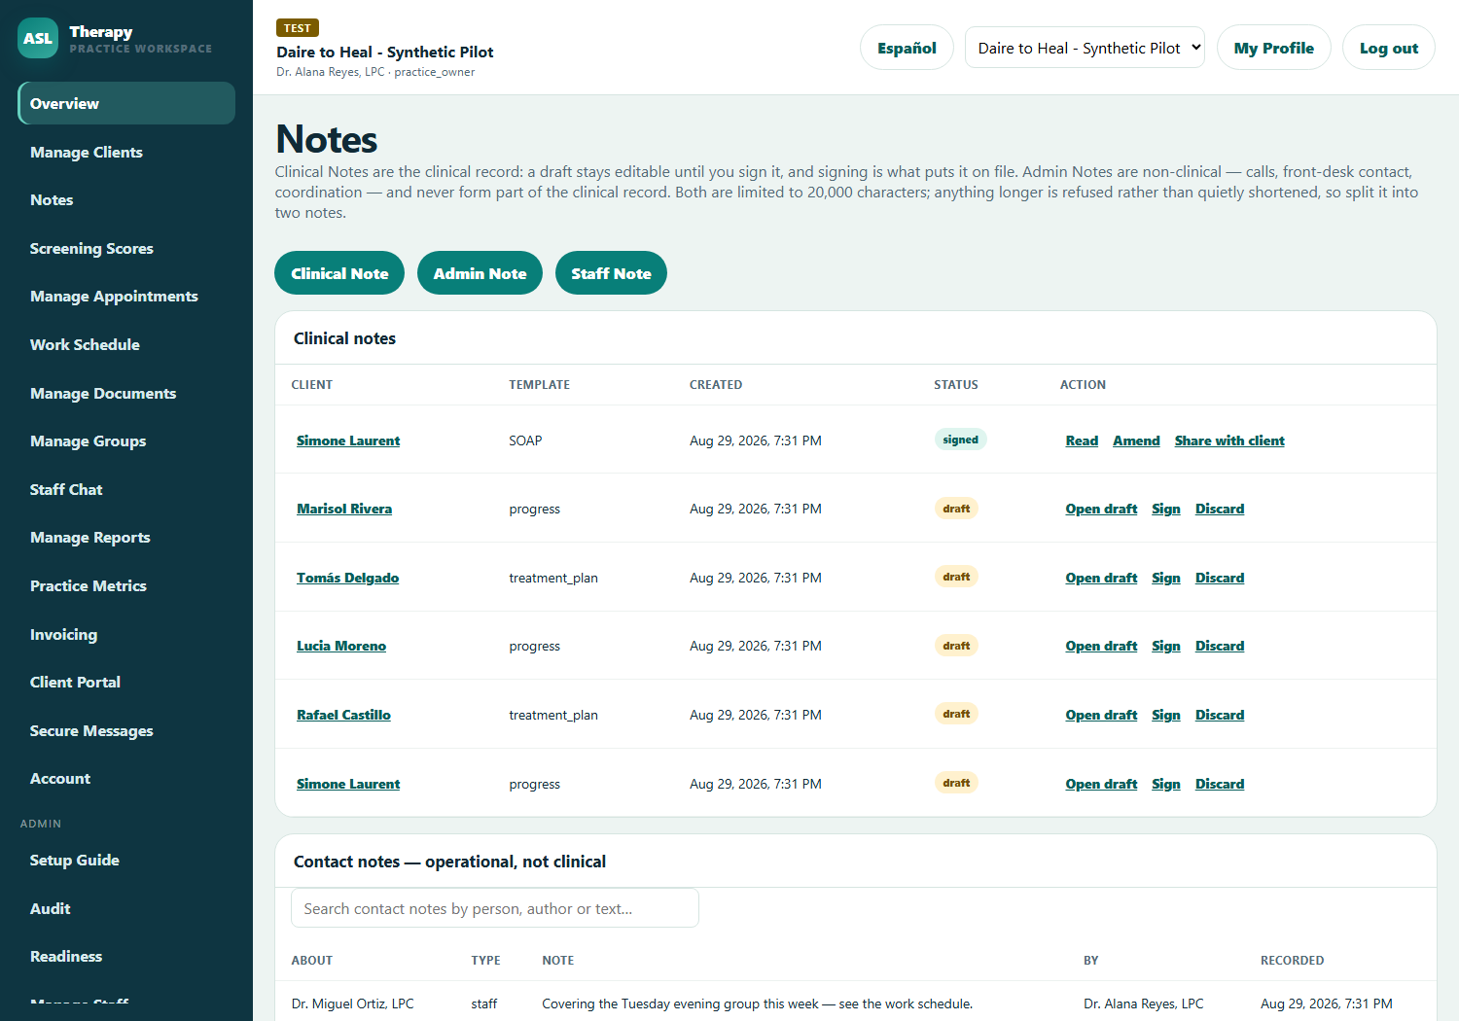Click the Log out button
The width and height of the screenshot is (1459, 1021).
(1389, 48)
